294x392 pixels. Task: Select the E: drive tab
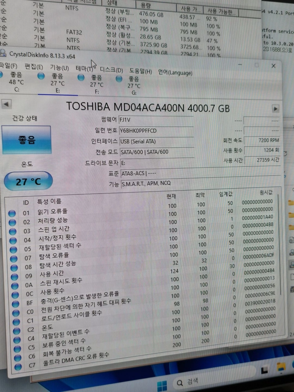click(58, 83)
